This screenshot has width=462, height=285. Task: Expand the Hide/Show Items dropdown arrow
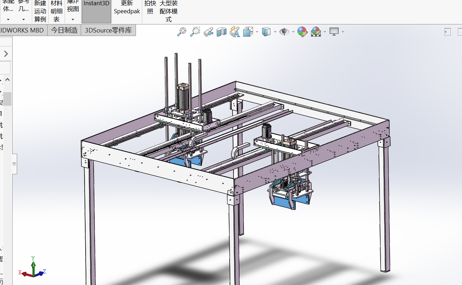293,32
